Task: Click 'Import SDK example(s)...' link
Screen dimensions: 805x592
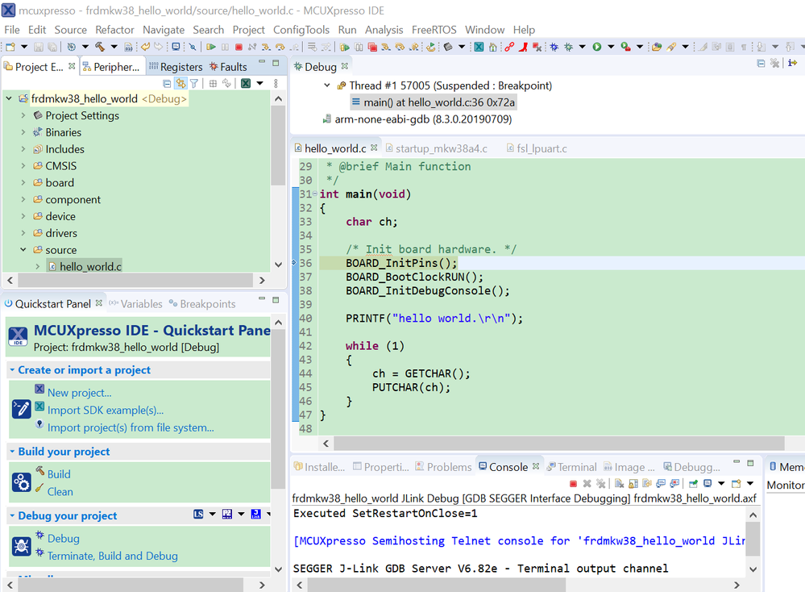Action: pyautogui.click(x=106, y=410)
